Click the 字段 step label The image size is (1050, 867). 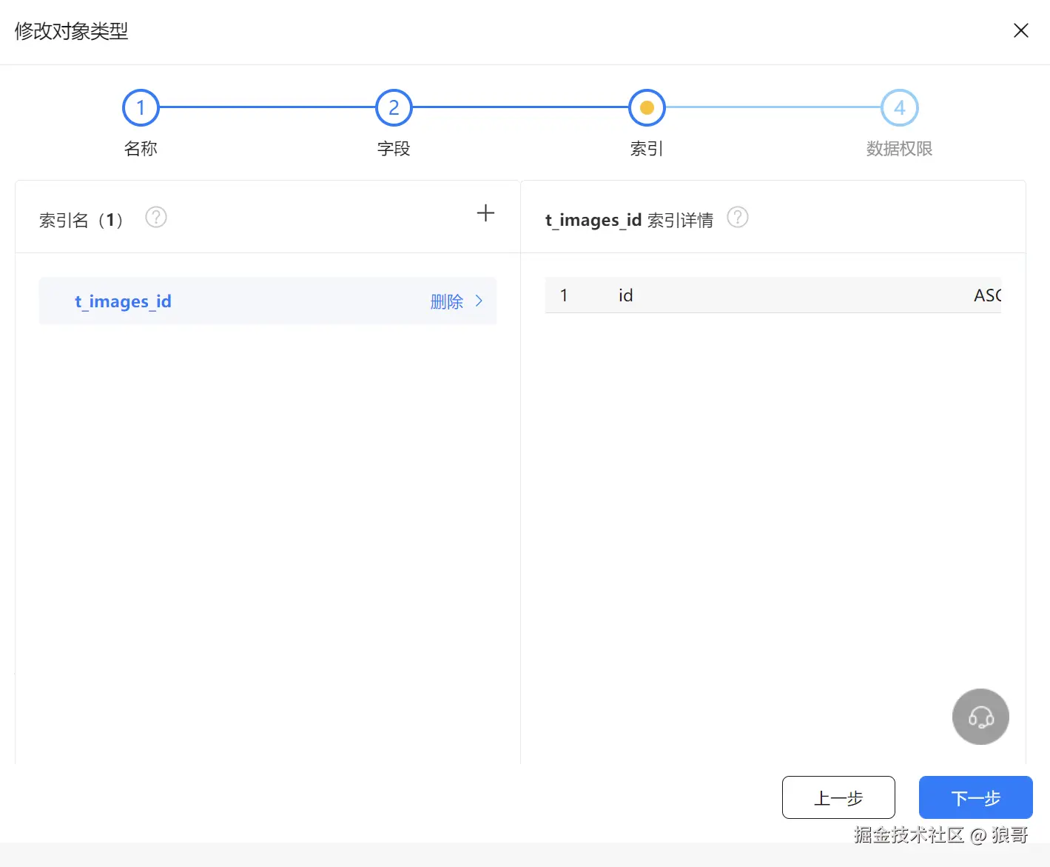pyautogui.click(x=394, y=149)
